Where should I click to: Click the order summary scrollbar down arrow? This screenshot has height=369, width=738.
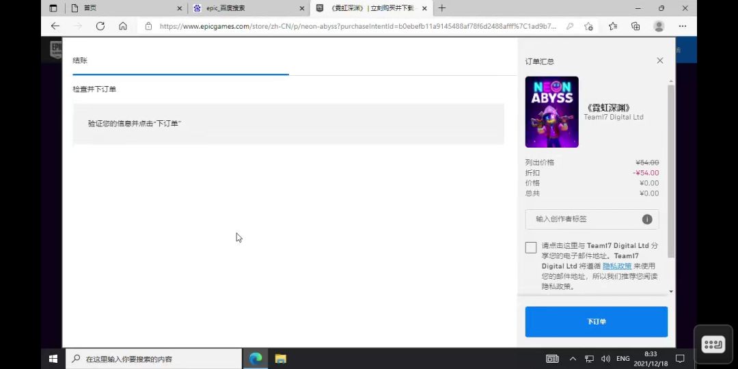point(671,291)
